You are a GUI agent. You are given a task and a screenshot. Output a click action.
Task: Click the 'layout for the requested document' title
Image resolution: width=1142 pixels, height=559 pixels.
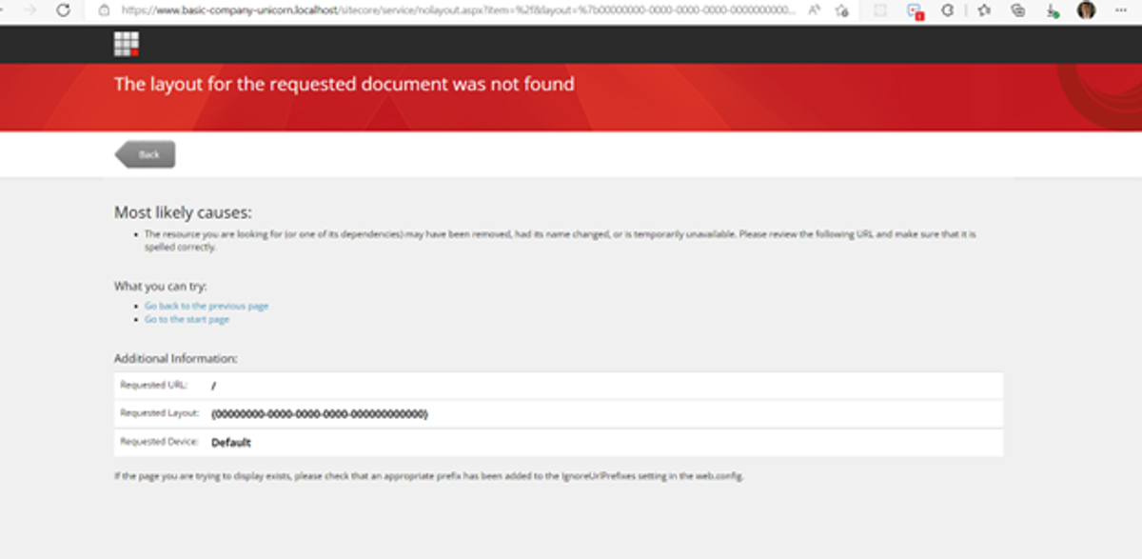[x=345, y=84]
